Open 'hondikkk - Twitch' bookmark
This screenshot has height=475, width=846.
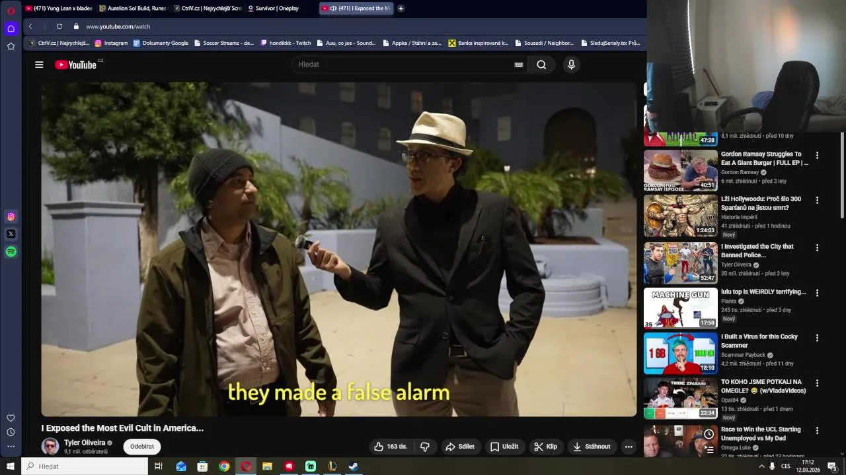(x=286, y=43)
